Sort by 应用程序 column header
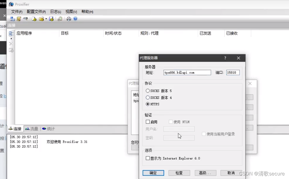 click(37, 33)
